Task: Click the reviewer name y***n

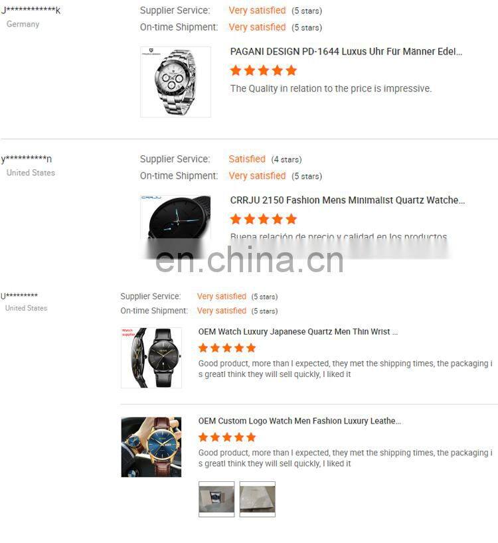Action: coord(27,159)
